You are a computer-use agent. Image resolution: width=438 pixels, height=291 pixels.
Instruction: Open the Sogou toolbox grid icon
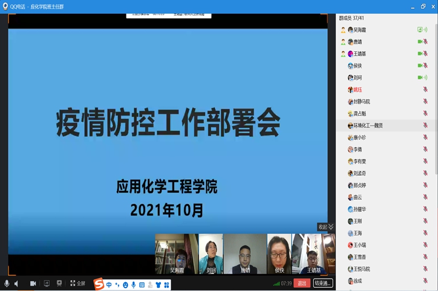(x=166, y=284)
